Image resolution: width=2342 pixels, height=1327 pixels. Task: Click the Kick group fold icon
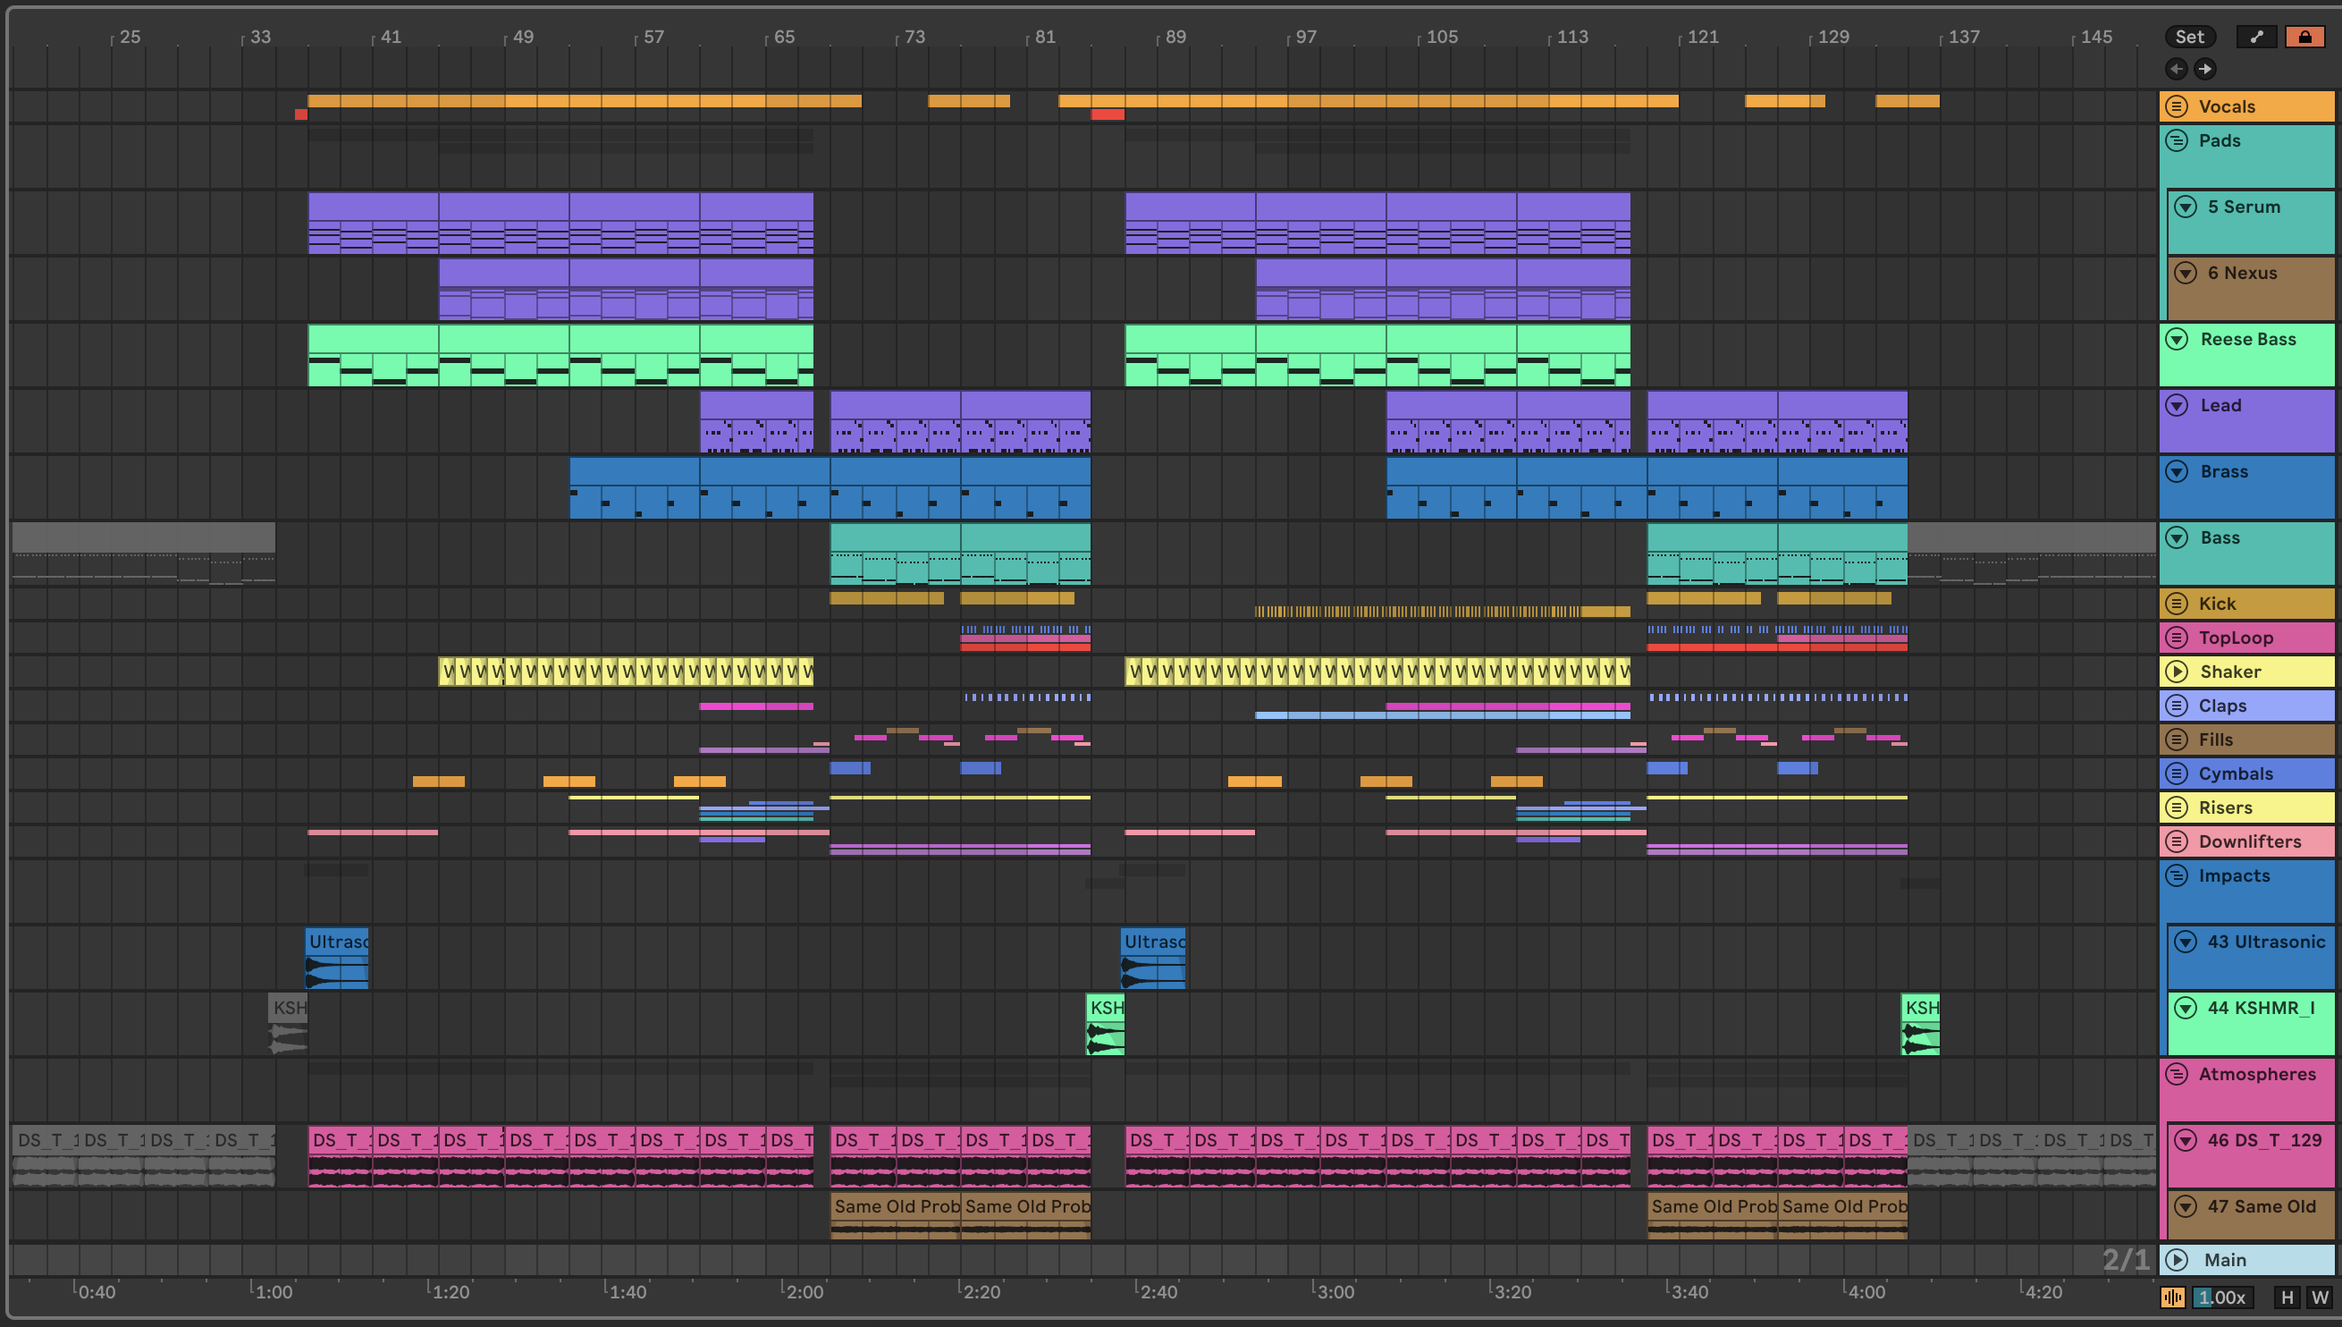tap(2177, 604)
